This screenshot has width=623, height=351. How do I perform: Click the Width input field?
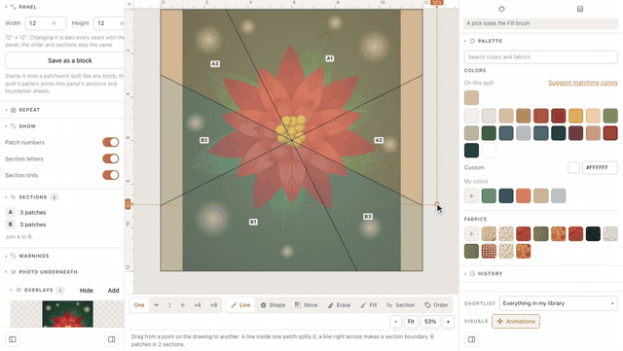pyautogui.click(x=46, y=23)
